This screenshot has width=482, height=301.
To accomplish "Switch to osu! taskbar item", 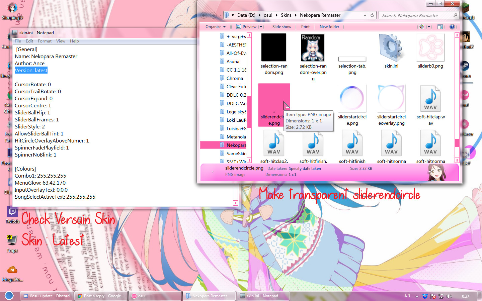I will coord(155,296).
